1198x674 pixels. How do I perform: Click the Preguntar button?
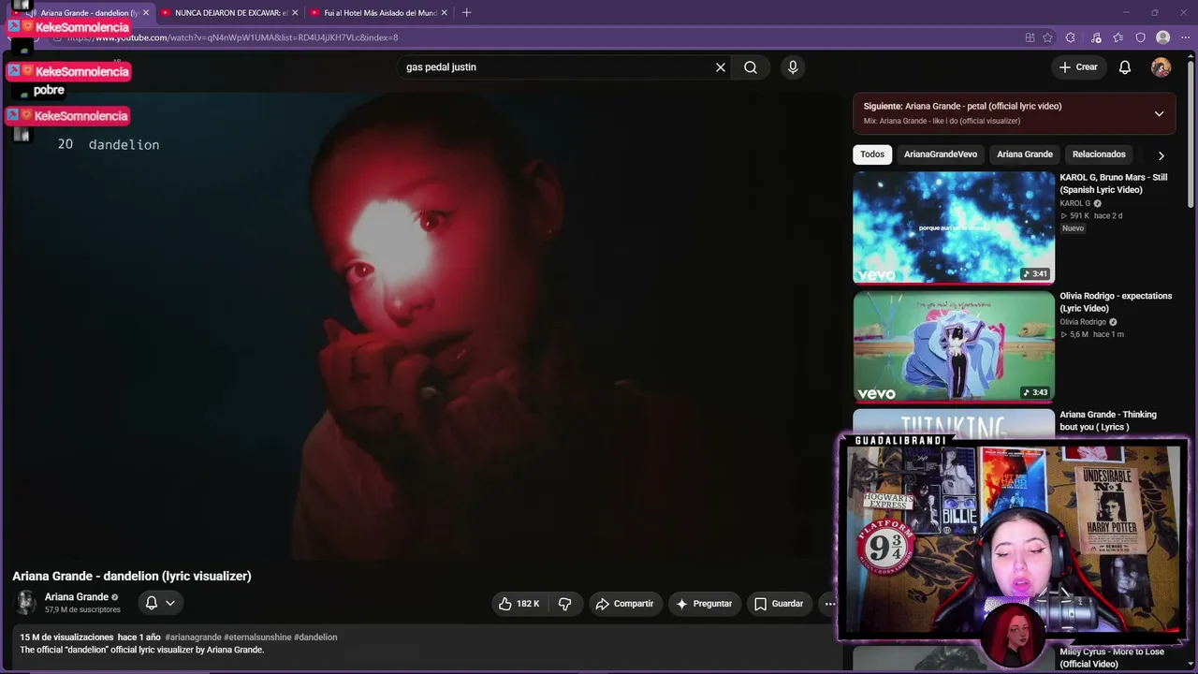704,604
